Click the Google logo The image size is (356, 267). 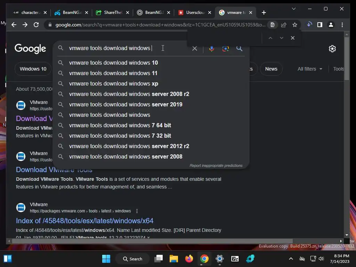[x=30, y=49]
